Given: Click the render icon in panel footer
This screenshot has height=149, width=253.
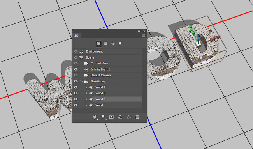Looking at the screenshot, I should click(x=111, y=117).
